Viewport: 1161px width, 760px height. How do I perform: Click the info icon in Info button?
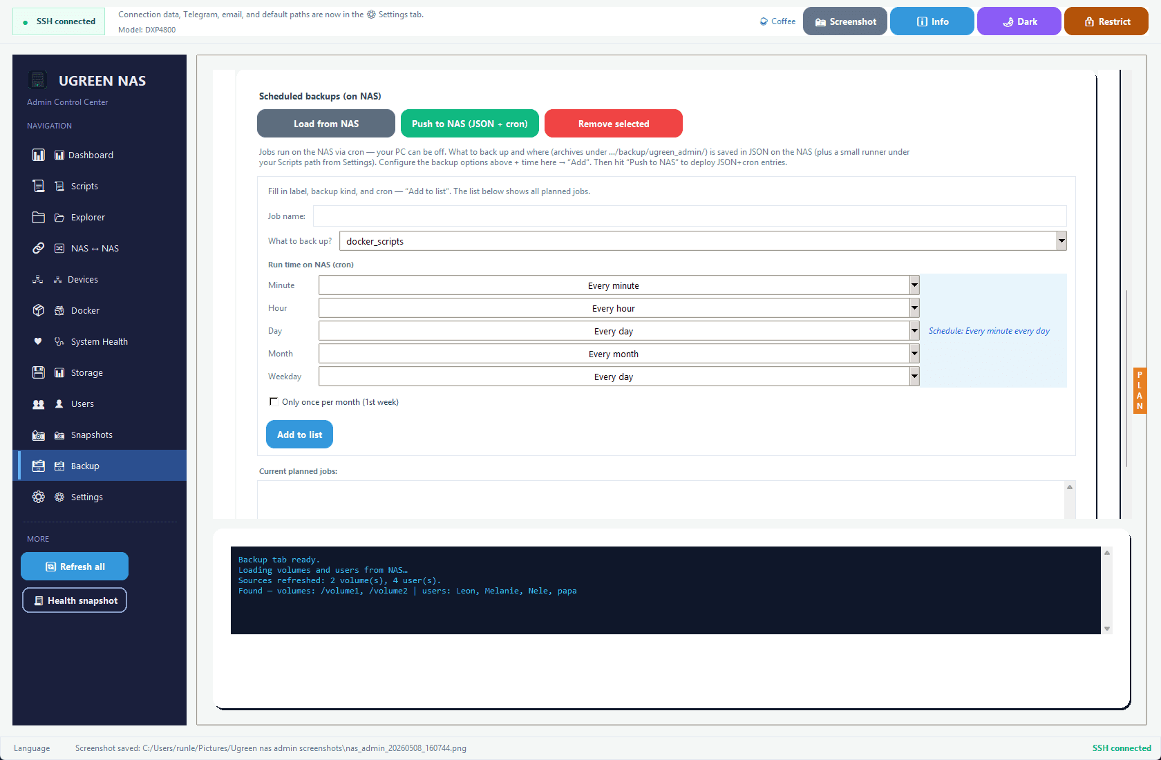pyautogui.click(x=922, y=22)
